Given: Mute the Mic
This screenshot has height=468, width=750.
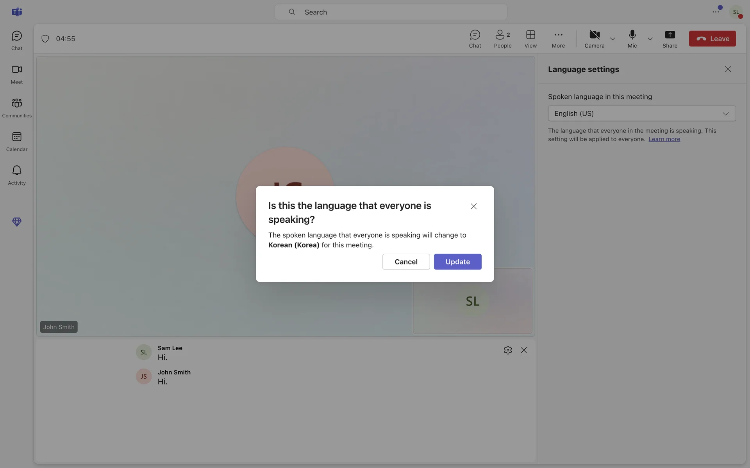Looking at the screenshot, I should pyautogui.click(x=632, y=39).
